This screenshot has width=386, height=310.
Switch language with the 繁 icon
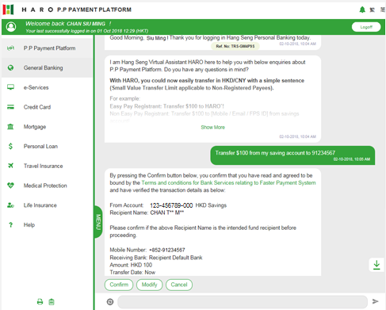[x=373, y=10]
